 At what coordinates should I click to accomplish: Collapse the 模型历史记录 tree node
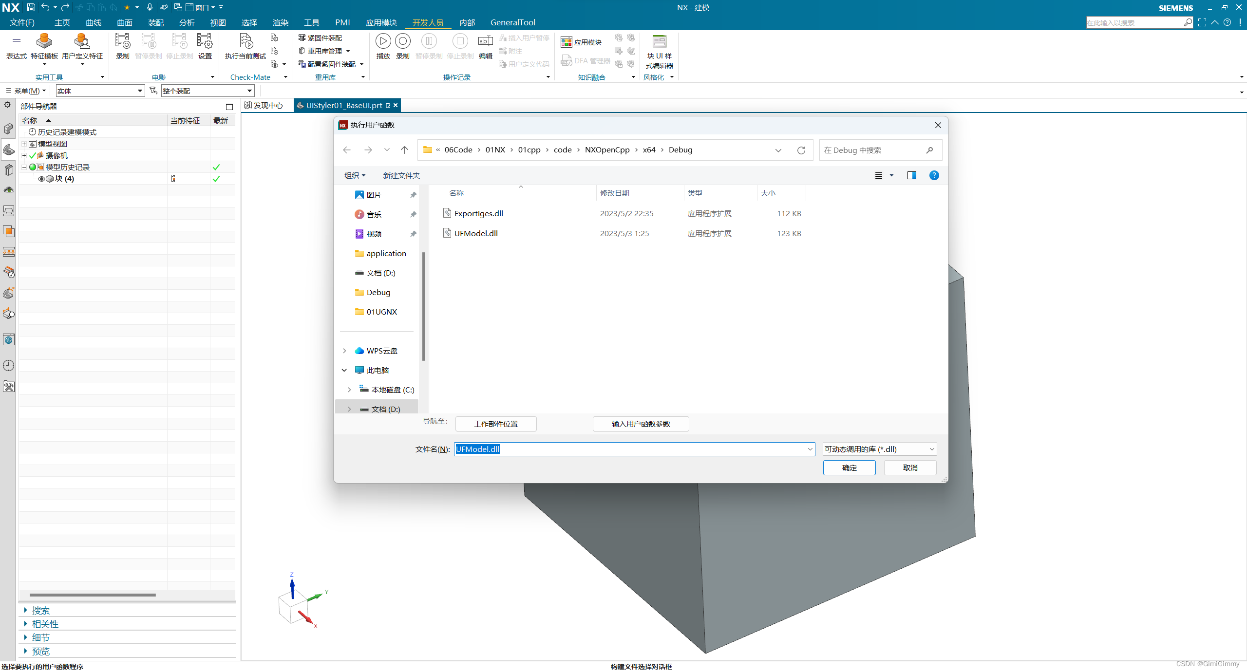click(x=24, y=167)
